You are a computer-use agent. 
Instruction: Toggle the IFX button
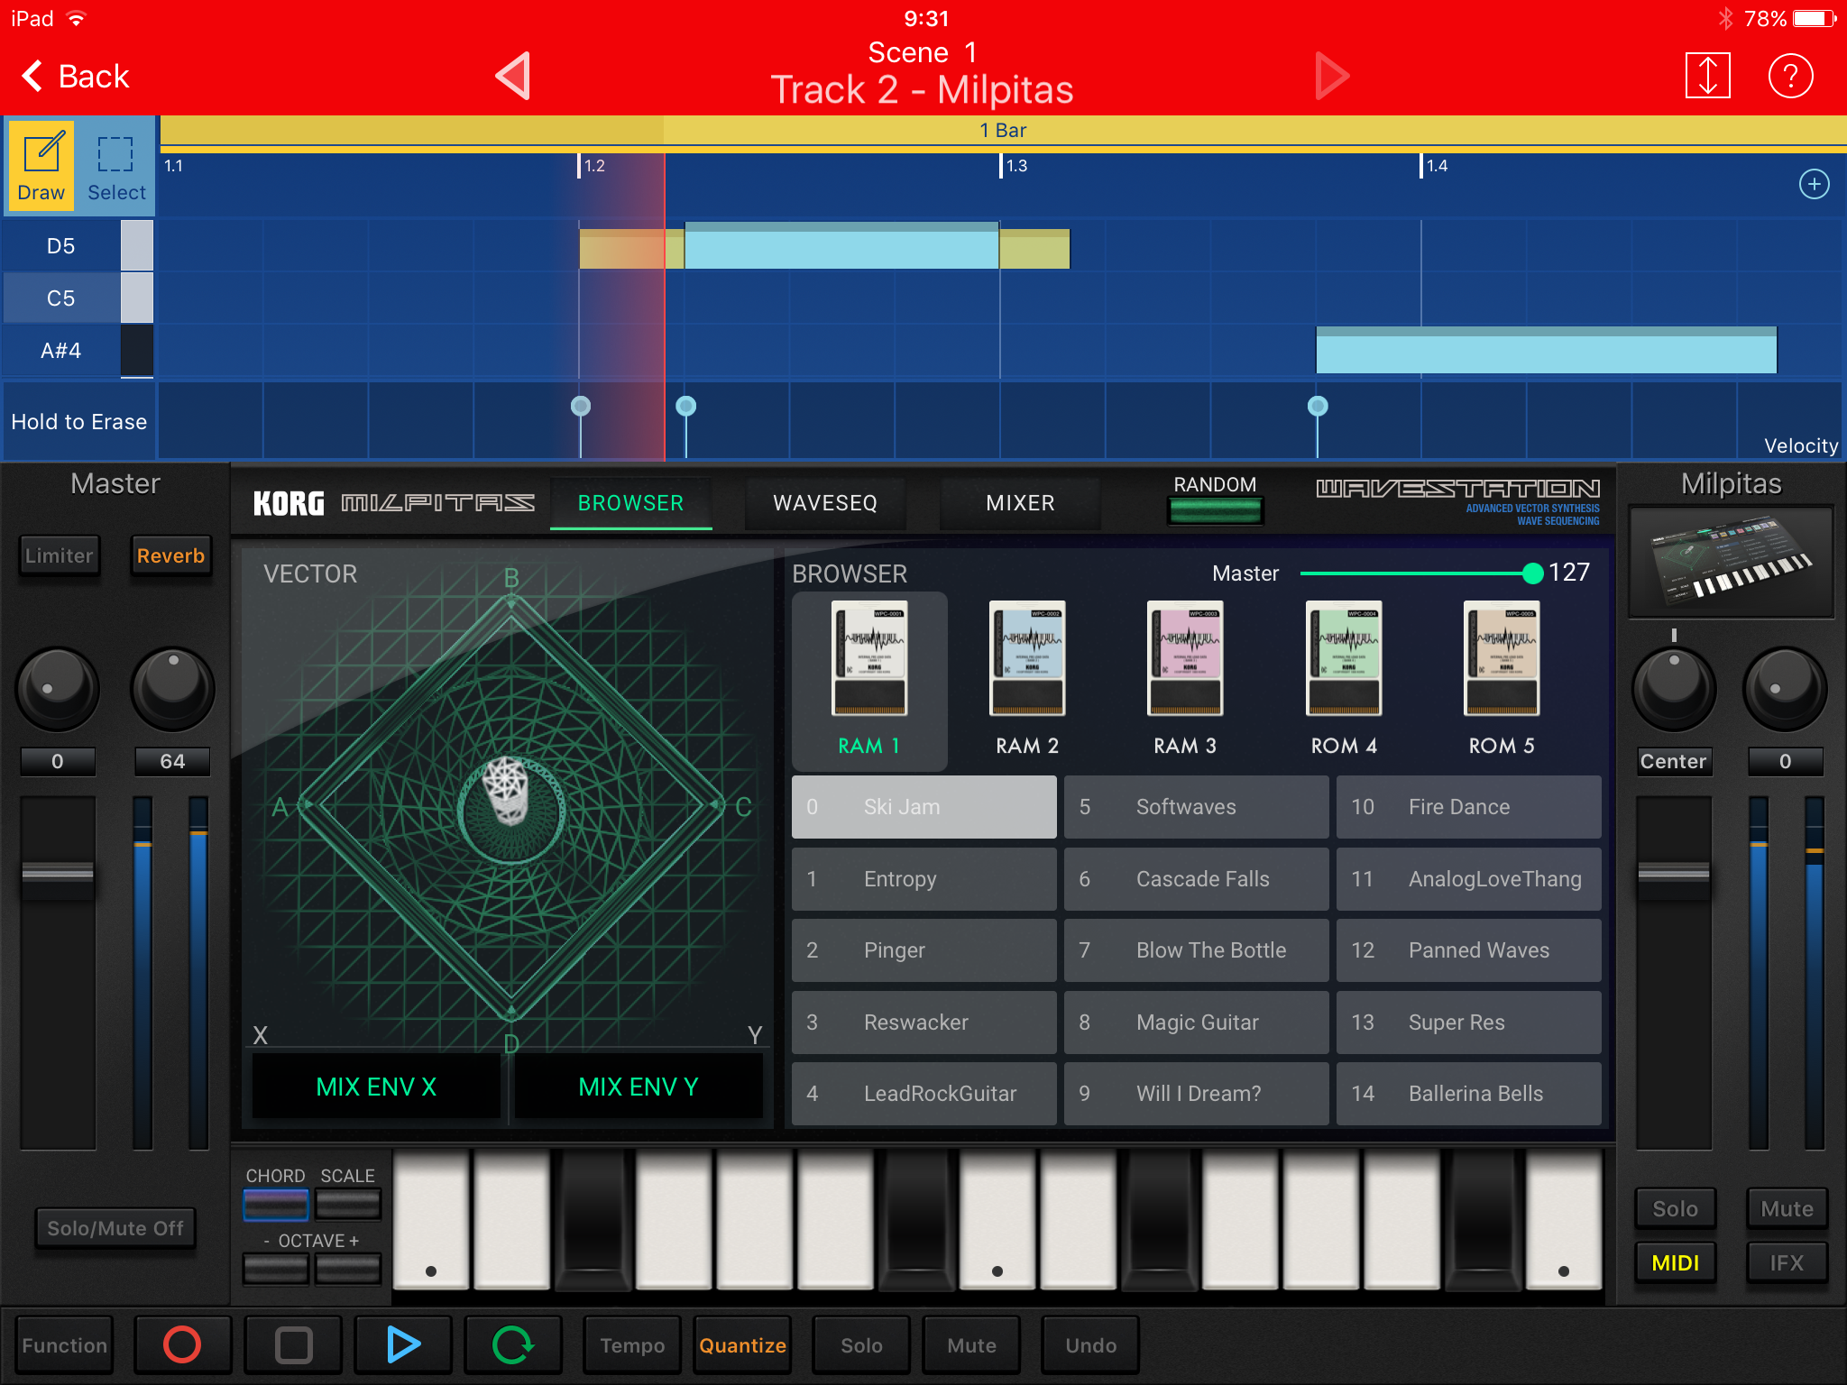click(x=1787, y=1262)
